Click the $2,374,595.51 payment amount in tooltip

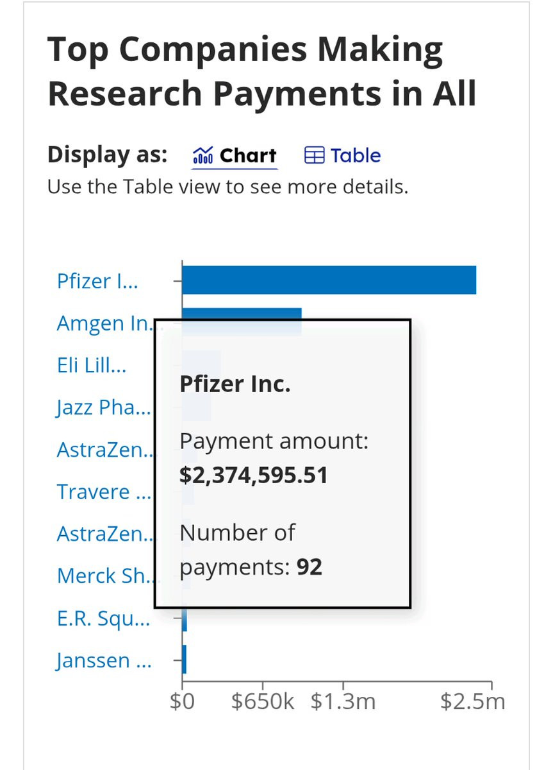254,475
